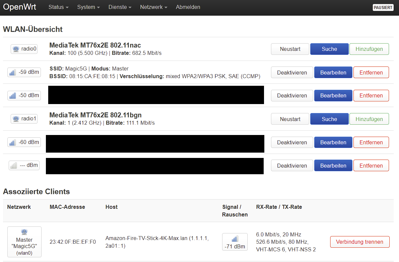The width and height of the screenshot is (399, 262).
Task: Click the radio0 wireless device badge
Action: click(24, 49)
